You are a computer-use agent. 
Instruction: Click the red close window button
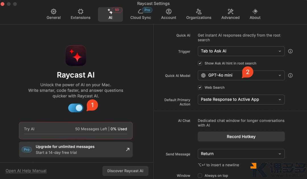click(x=3, y=4)
